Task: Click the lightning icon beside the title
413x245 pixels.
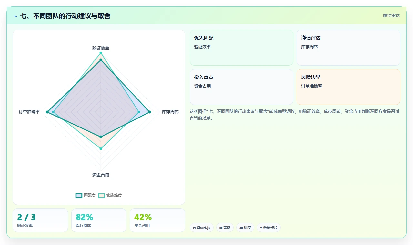Action: pos(15,16)
